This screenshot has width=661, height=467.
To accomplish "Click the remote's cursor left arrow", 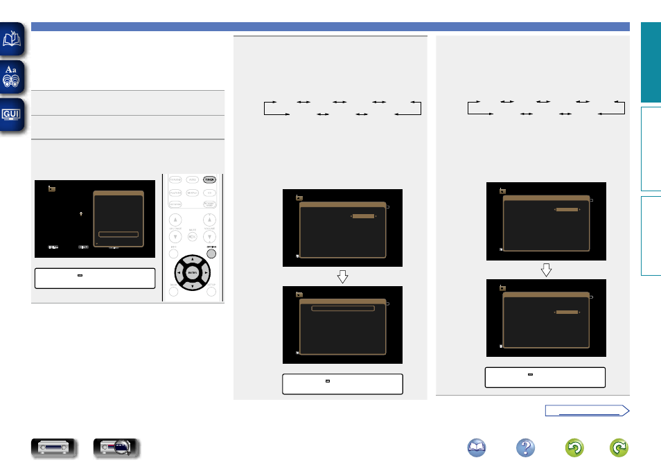I will pyautogui.click(x=179, y=273).
